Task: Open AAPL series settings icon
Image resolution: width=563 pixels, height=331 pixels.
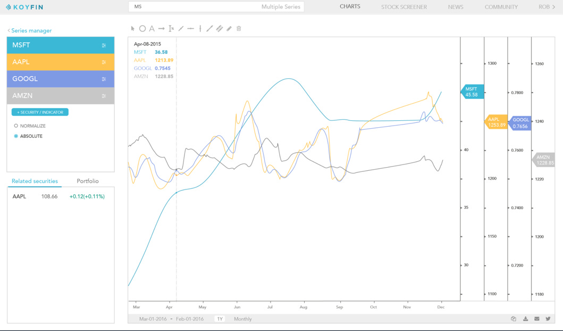Action: (x=104, y=62)
